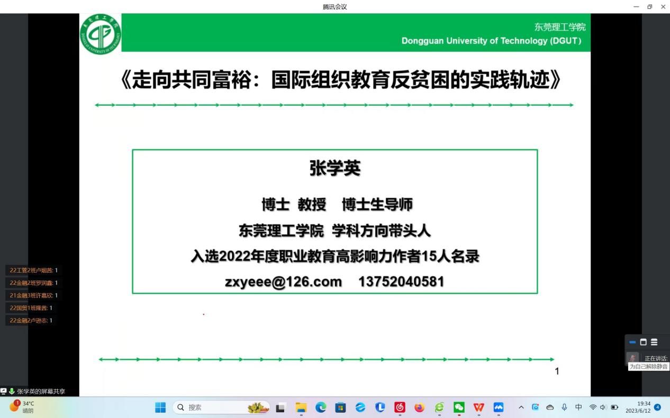
Task: Open WPS Office from the taskbar
Action: click(x=478, y=407)
